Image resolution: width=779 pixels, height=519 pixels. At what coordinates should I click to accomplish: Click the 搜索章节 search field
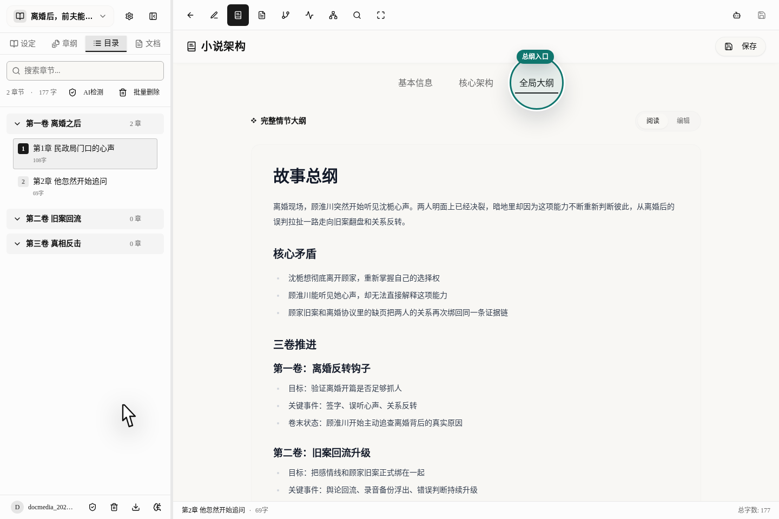coord(85,71)
